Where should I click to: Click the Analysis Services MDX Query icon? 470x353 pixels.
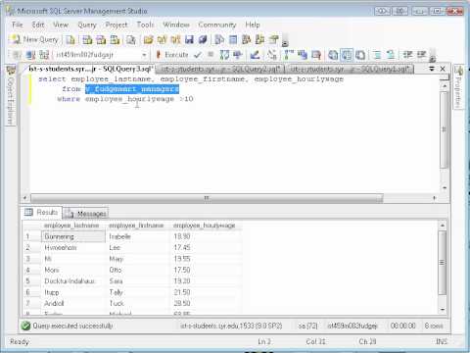[87, 40]
